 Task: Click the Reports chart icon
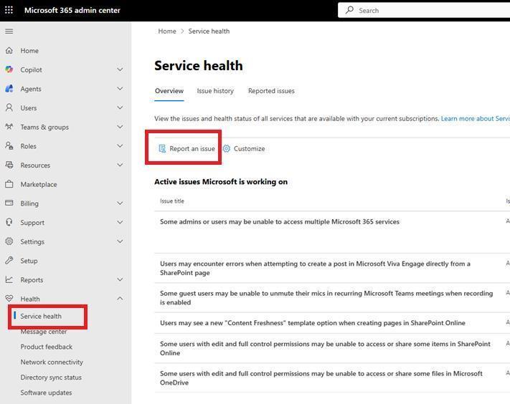coord(9,279)
